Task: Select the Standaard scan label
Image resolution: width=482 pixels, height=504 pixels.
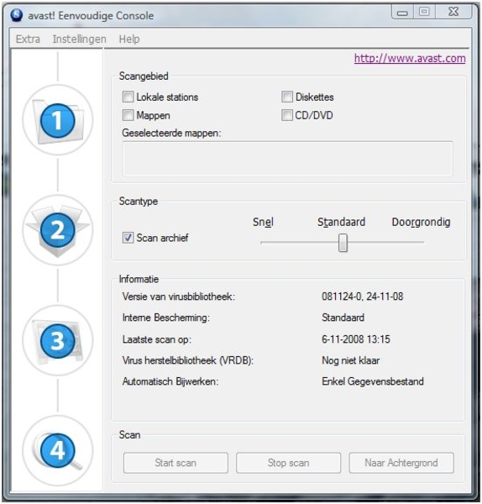Action: 341,222
